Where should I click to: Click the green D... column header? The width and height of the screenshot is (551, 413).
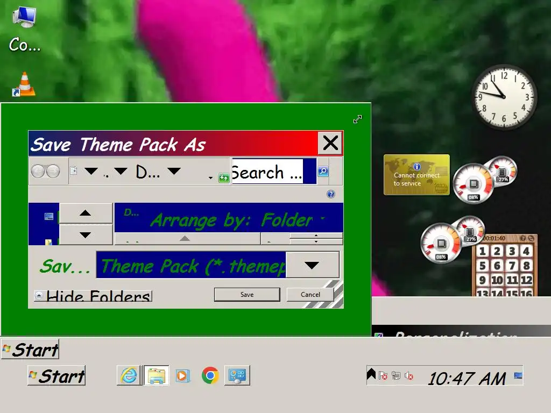(x=131, y=212)
